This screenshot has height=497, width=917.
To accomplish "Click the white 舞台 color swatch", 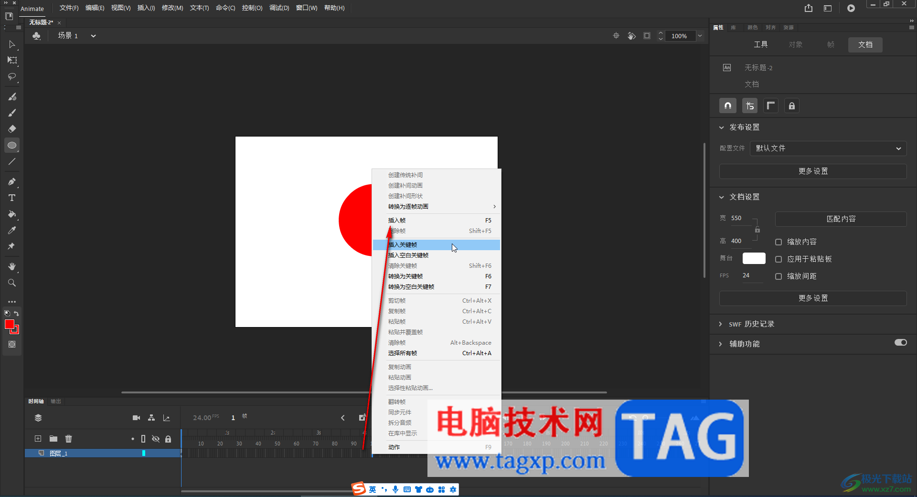I will tap(754, 259).
